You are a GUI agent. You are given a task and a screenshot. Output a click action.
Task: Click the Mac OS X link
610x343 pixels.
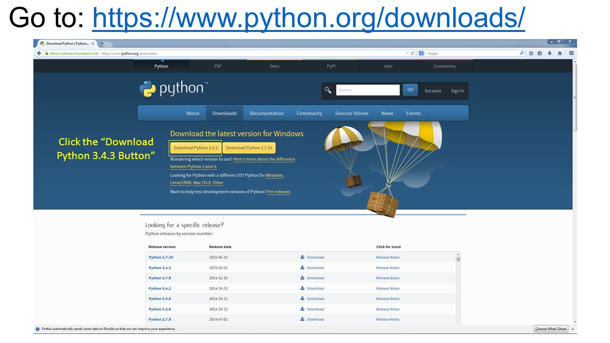coord(202,183)
